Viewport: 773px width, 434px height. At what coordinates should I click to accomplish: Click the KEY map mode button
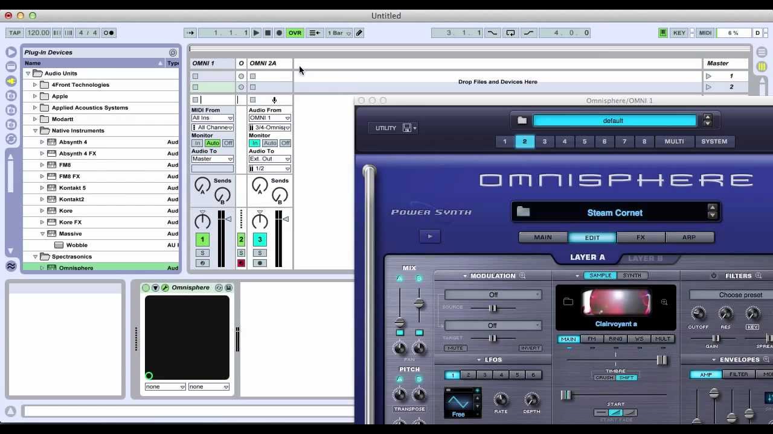[x=679, y=33]
